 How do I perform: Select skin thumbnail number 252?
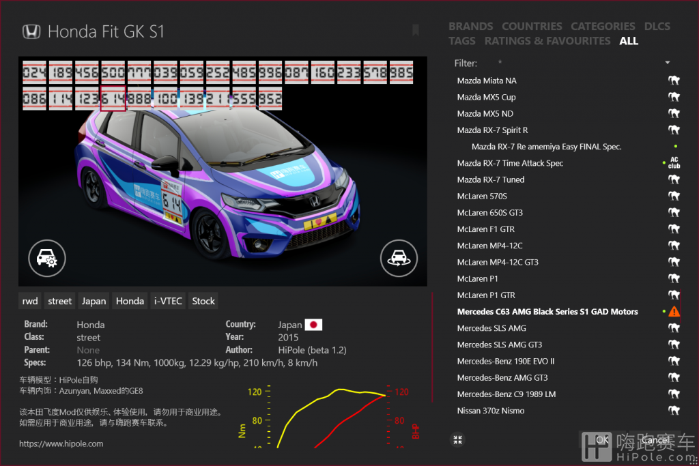tap(218, 72)
